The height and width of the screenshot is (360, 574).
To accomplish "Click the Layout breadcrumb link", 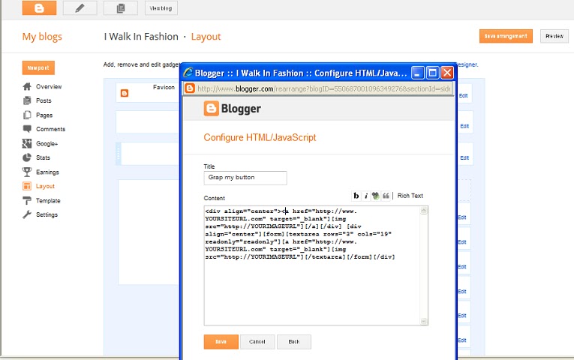I will [x=206, y=37].
